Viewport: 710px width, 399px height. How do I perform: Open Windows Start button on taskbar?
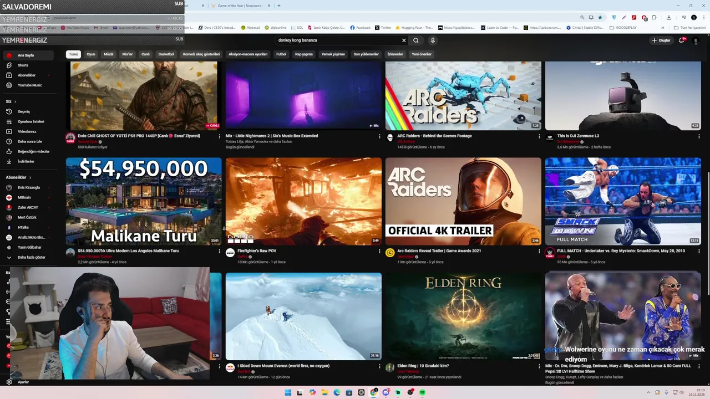click(288, 393)
